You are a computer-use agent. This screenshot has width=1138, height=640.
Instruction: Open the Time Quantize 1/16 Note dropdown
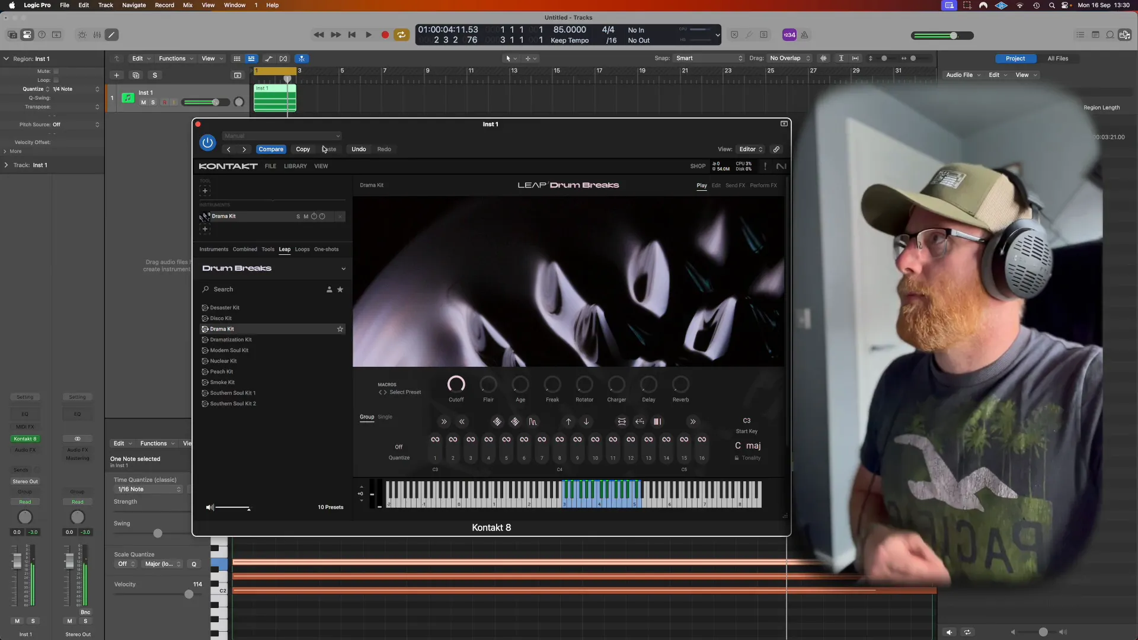pyautogui.click(x=148, y=490)
